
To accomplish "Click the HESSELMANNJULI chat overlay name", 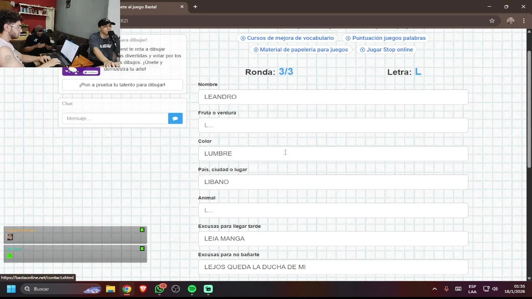I will point(21,230).
